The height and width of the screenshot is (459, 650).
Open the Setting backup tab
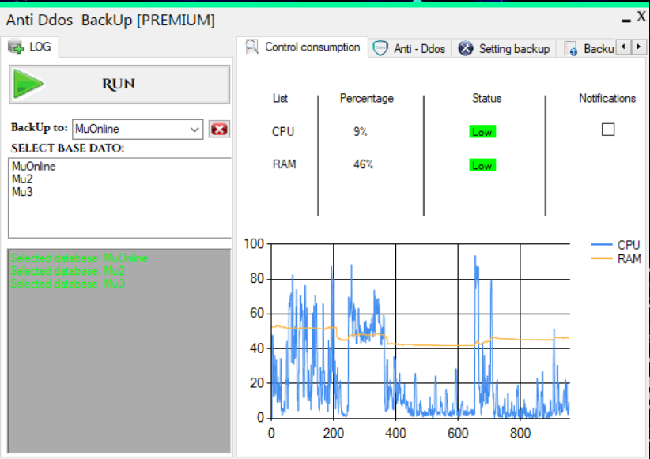click(x=513, y=49)
